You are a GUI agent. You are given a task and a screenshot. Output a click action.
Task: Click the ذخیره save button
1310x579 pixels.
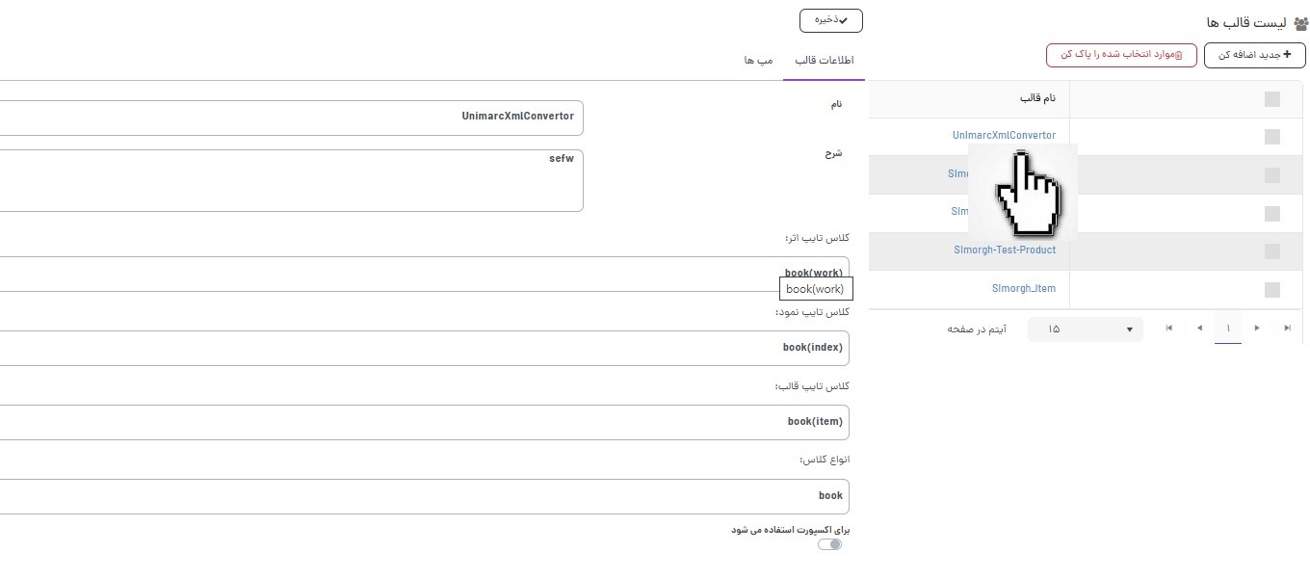pos(830,20)
